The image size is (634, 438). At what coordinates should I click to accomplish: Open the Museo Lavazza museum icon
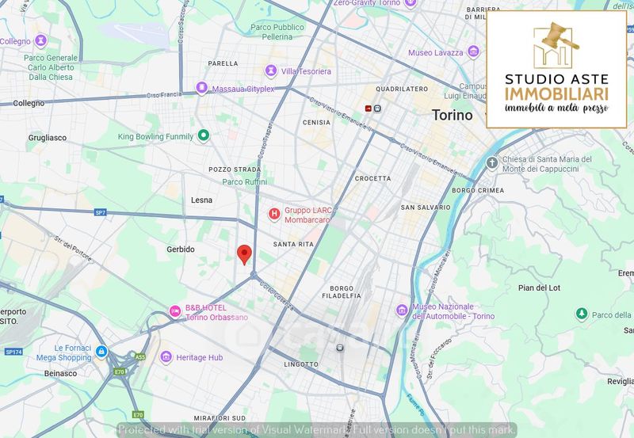(398, 53)
